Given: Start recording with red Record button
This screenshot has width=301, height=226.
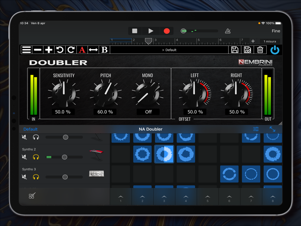Looking at the screenshot, I should pyautogui.click(x=167, y=31).
